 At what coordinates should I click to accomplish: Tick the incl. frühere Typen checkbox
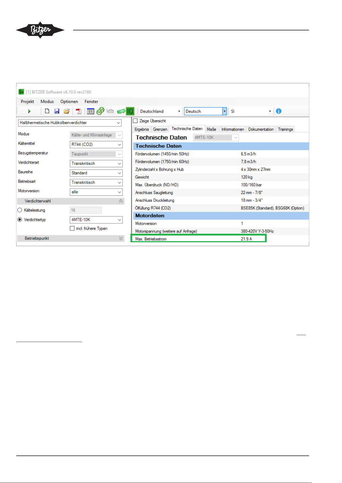pyautogui.click(x=72, y=228)
